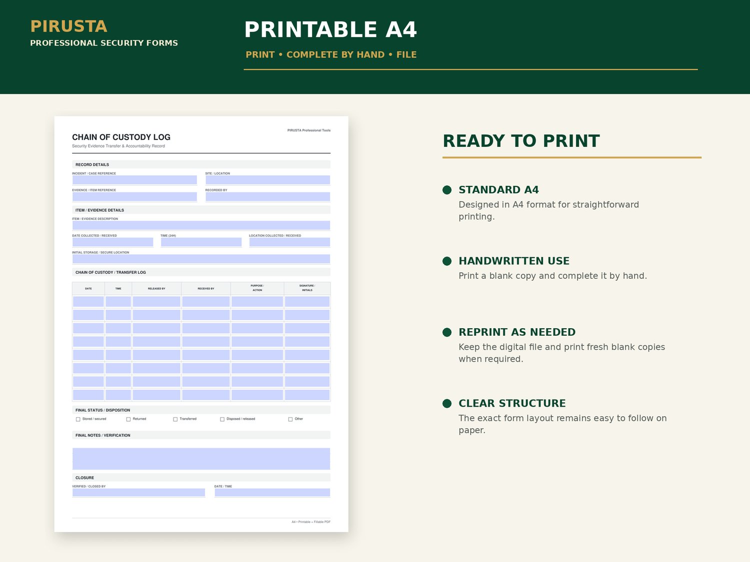Image resolution: width=750 pixels, height=562 pixels.
Task: Click the first row Received By cell
Action: click(206, 302)
